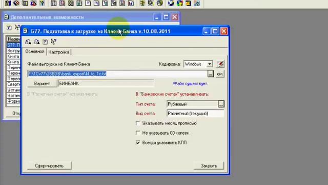The image size is (328, 185).
Task: Click the blue "Ы" document icon in toolbar
Action: click(131, 3)
